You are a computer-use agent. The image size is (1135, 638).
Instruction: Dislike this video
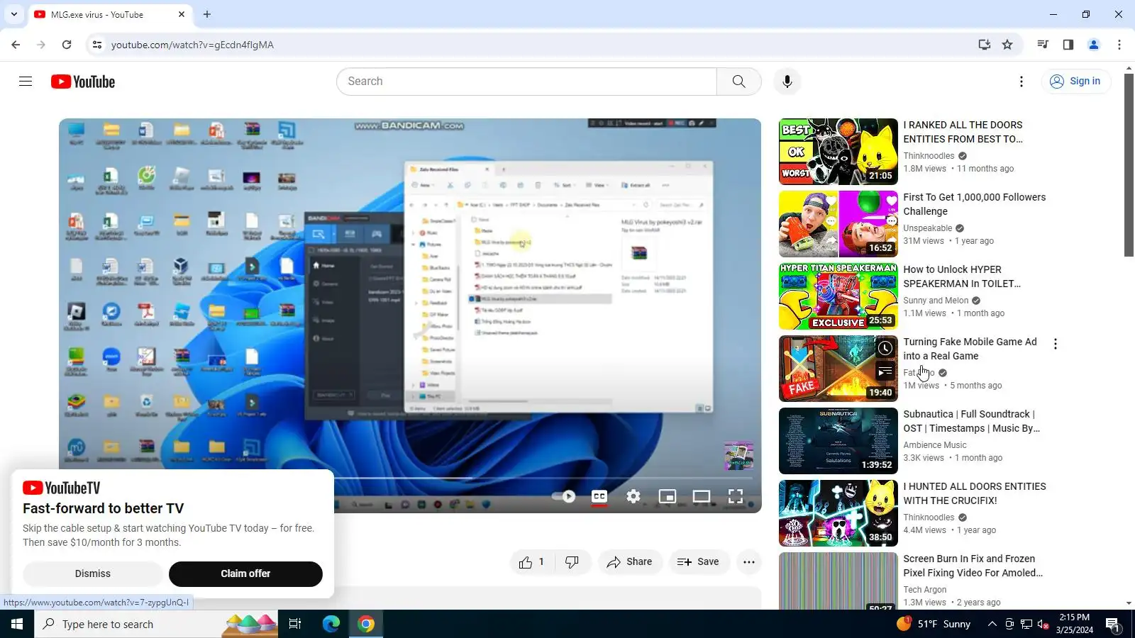(572, 562)
